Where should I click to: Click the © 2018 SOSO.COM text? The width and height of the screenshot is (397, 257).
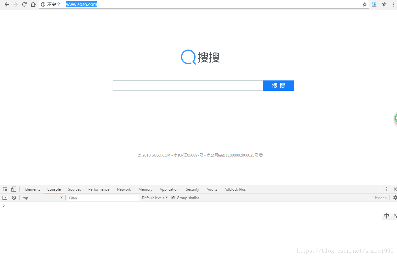[x=154, y=155]
